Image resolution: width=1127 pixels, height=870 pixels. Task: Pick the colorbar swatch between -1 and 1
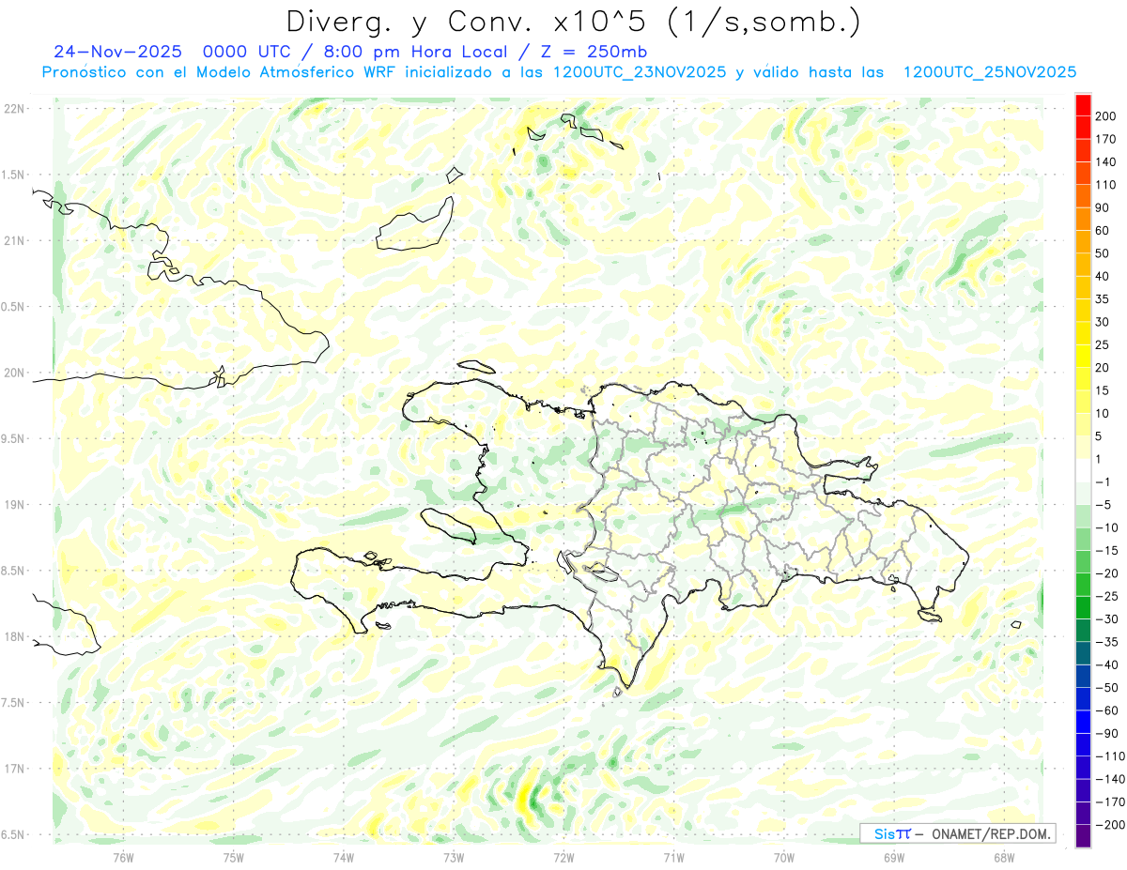coord(1083,470)
